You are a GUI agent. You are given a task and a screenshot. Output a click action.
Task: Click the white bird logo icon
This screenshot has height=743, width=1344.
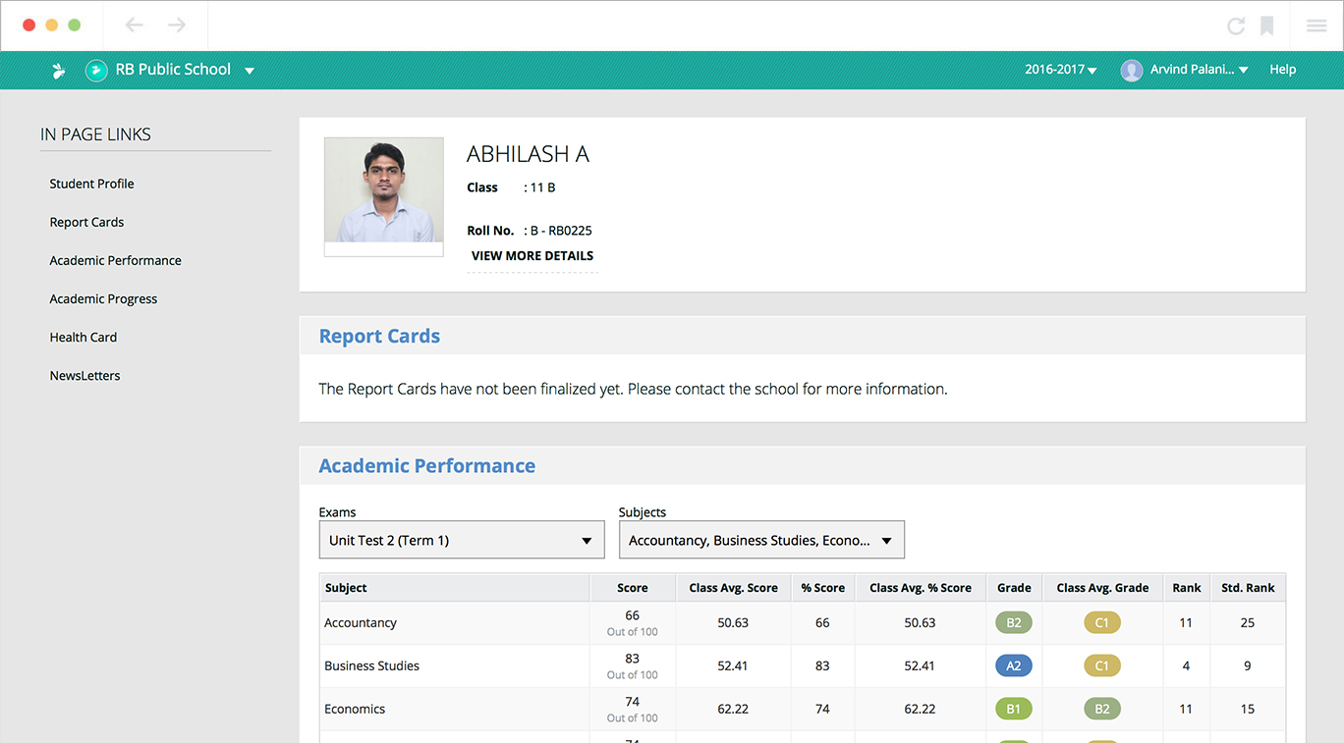coord(59,70)
